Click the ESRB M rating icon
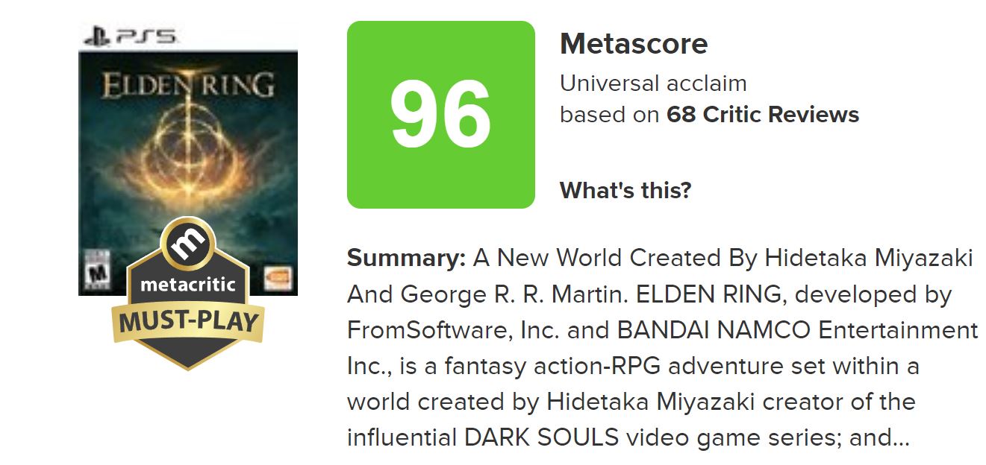The width and height of the screenshot is (986, 465). [x=95, y=275]
